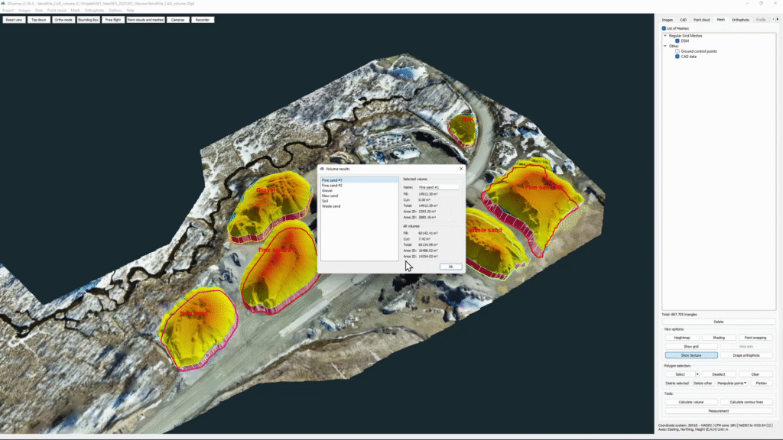Open the Images menu
This screenshot has height=440, width=783.
click(x=24, y=11)
